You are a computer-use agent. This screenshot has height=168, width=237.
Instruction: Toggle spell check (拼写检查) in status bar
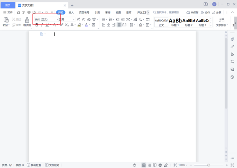(35, 165)
